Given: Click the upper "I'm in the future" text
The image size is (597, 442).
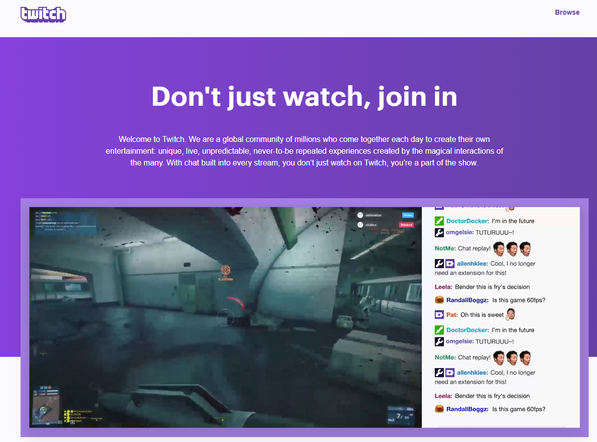Looking at the screenshot, I should pos(513,221).
